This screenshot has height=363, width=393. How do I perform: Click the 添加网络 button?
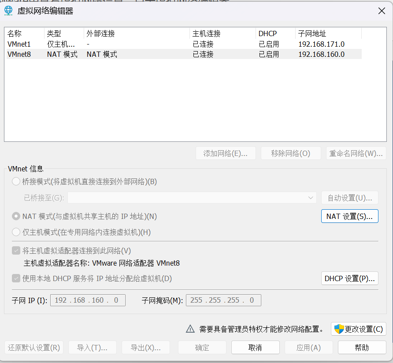click(x=226, y=153)
